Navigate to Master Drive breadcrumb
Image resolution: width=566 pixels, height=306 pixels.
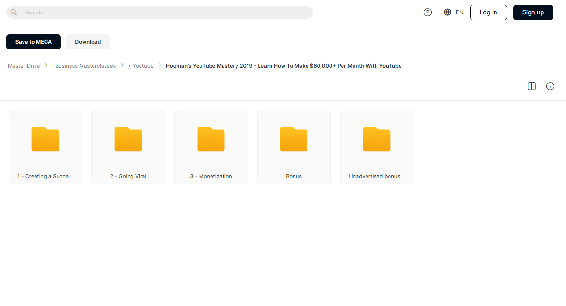coord(24,66)
